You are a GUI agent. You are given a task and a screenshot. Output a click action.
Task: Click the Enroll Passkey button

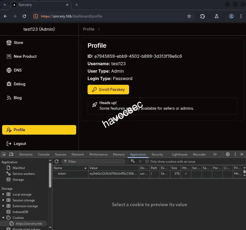(108, 90)
